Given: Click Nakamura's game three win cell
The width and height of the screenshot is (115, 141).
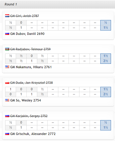Looking at the screenshot, I should [x=32, y=61].
